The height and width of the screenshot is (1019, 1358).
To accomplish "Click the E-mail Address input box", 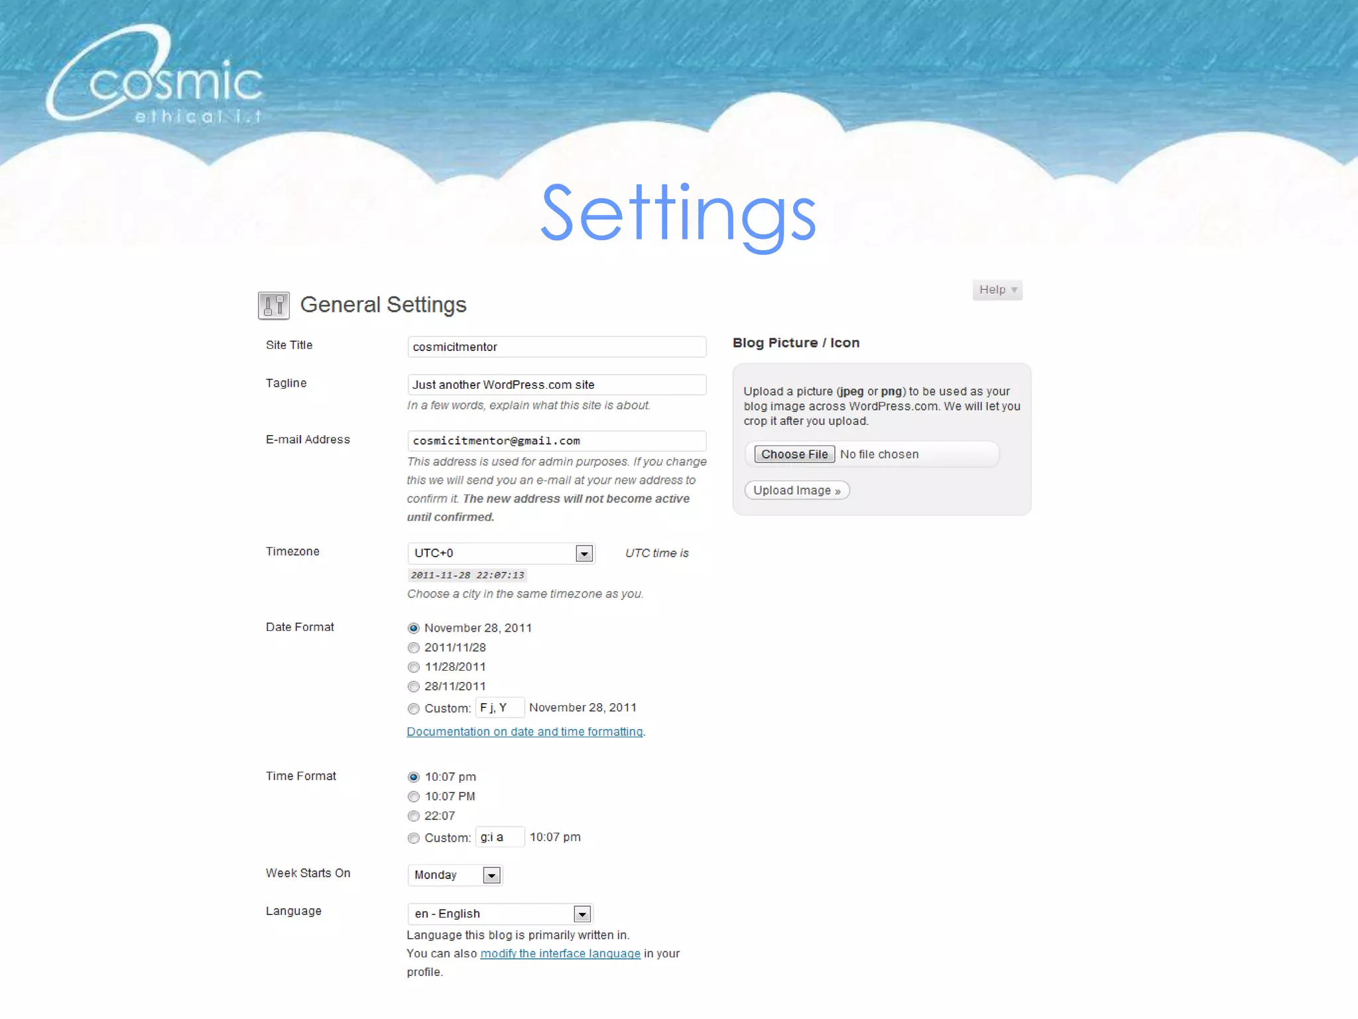I will click(x=556, y=441).
